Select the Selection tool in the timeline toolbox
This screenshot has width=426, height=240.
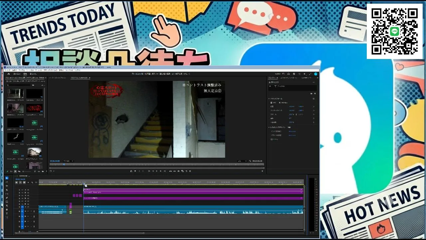pyautogui.click(x=7, y=178)
